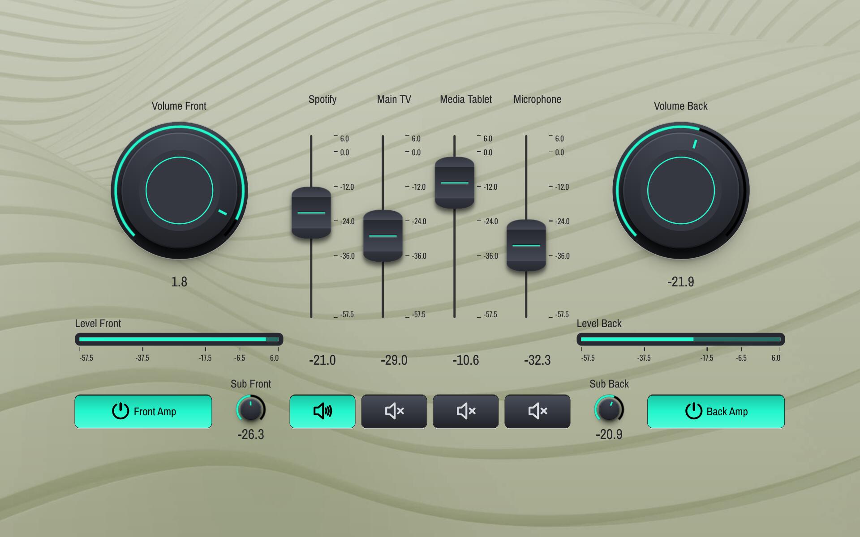Click the Sub Front knob
Image resolution: width=860 pixels, height=537 pixels.
point(250,409)
